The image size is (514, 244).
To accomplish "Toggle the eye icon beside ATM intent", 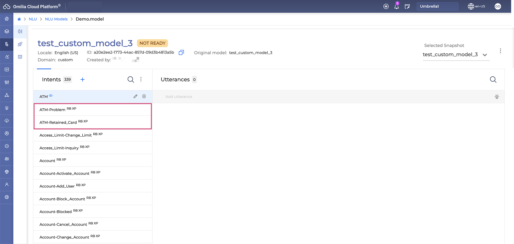I will pos(51,96).
